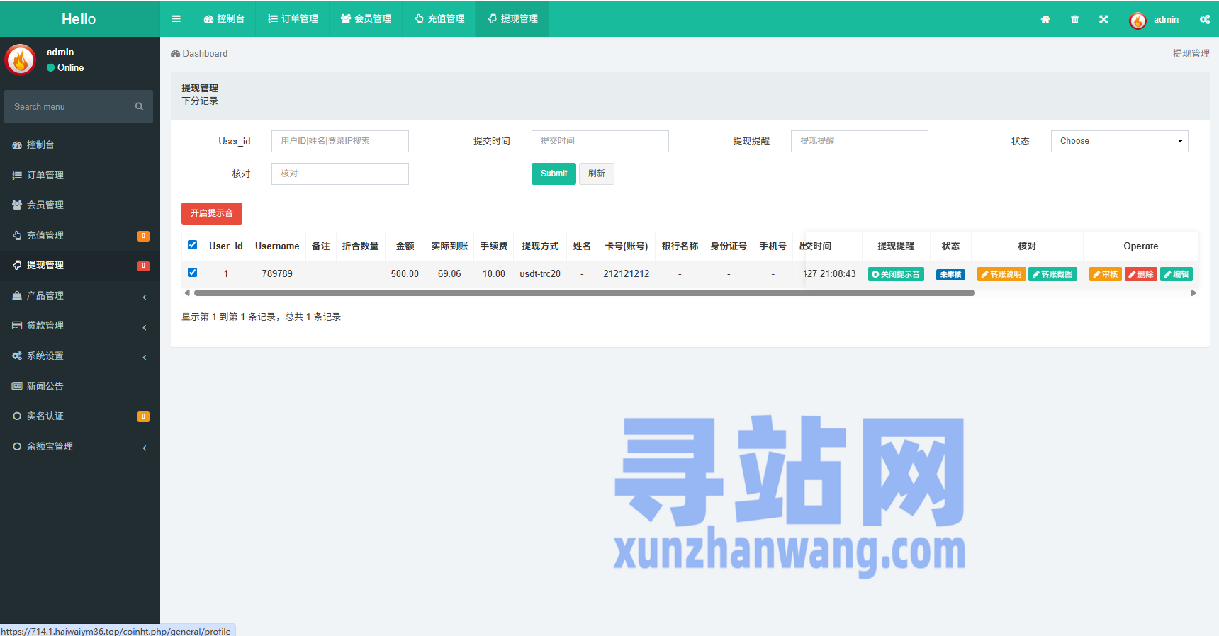Open 控制台 in the sidebar

click(x=80, y=144)
